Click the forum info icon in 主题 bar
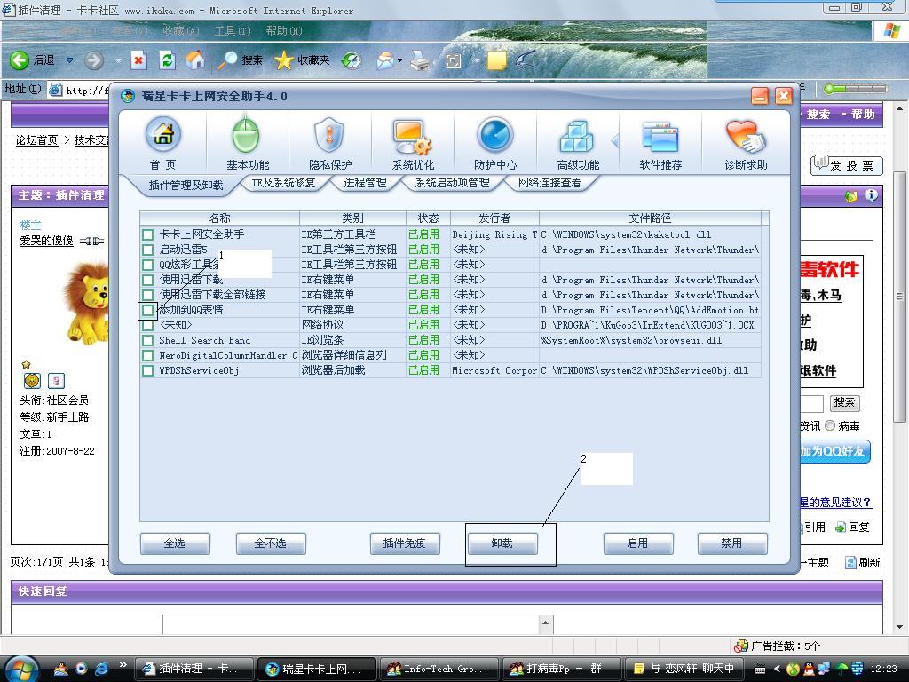The width and height of the screenshot is (909, 682). (x=871, y=195)
